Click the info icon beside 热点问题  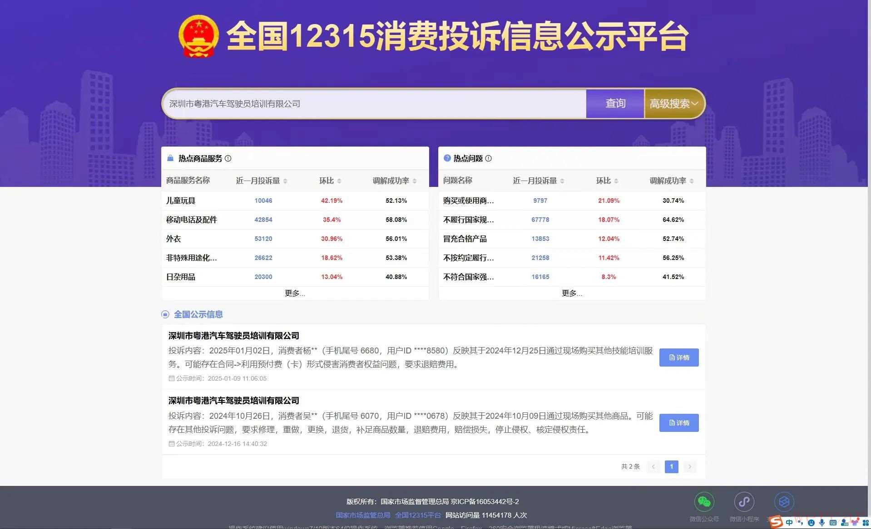488,158
